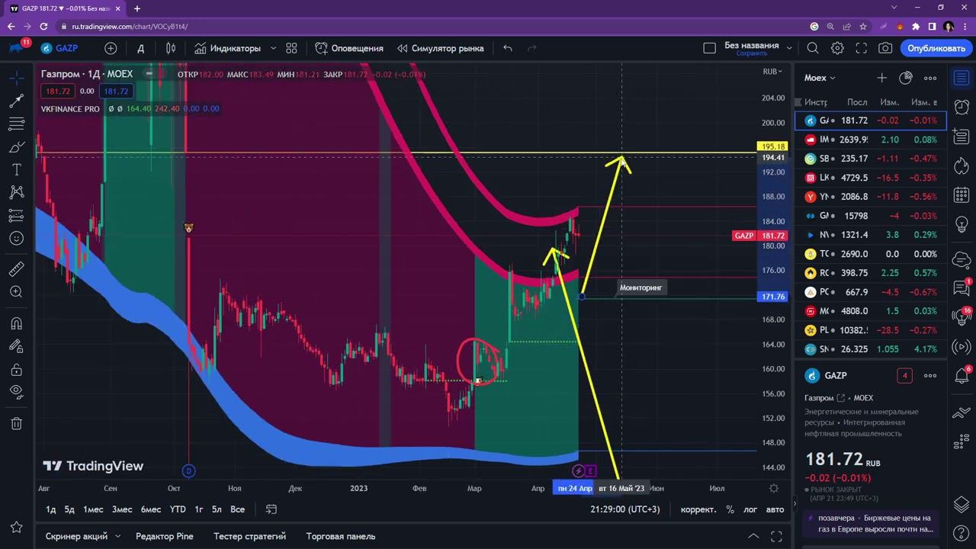Select the ruler measure tool

tap(17, 268)
